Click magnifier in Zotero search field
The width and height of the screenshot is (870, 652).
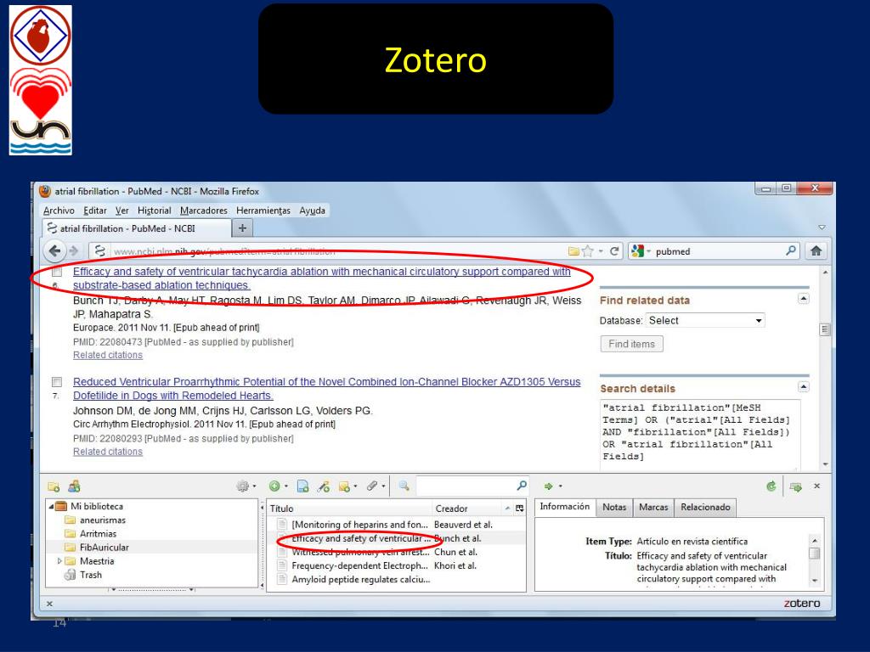pyautogui.click(x=522, y=486)
